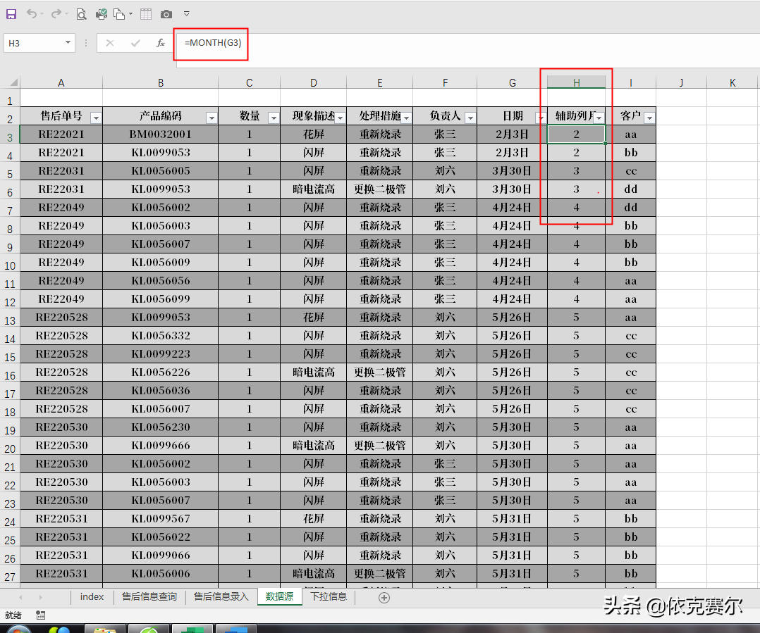Open the Name Box dropdown showing H3
Screen dimensions: 760x633
coord(68,42)
